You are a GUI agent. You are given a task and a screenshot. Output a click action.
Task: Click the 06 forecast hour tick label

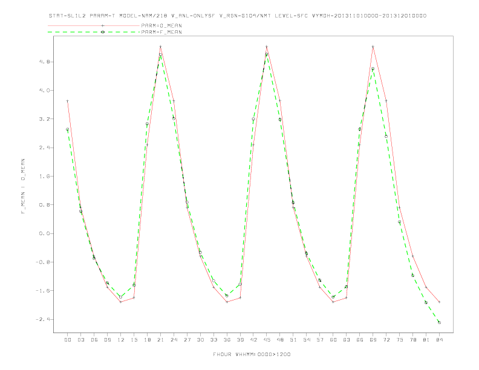coord(94,340)
